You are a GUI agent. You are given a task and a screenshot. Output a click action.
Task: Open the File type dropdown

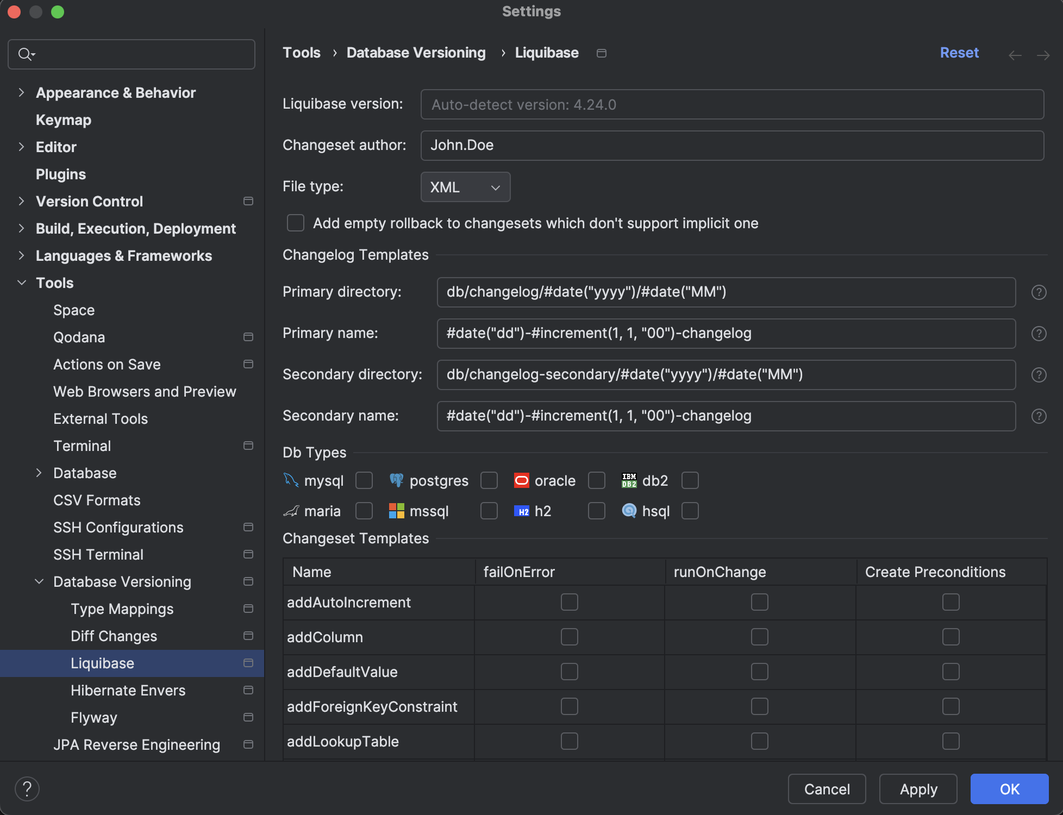tap(465, 187)
